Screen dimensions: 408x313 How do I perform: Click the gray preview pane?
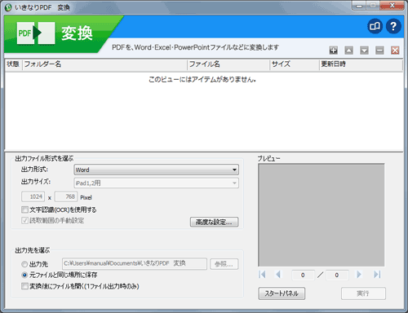[x=322, y=215]
